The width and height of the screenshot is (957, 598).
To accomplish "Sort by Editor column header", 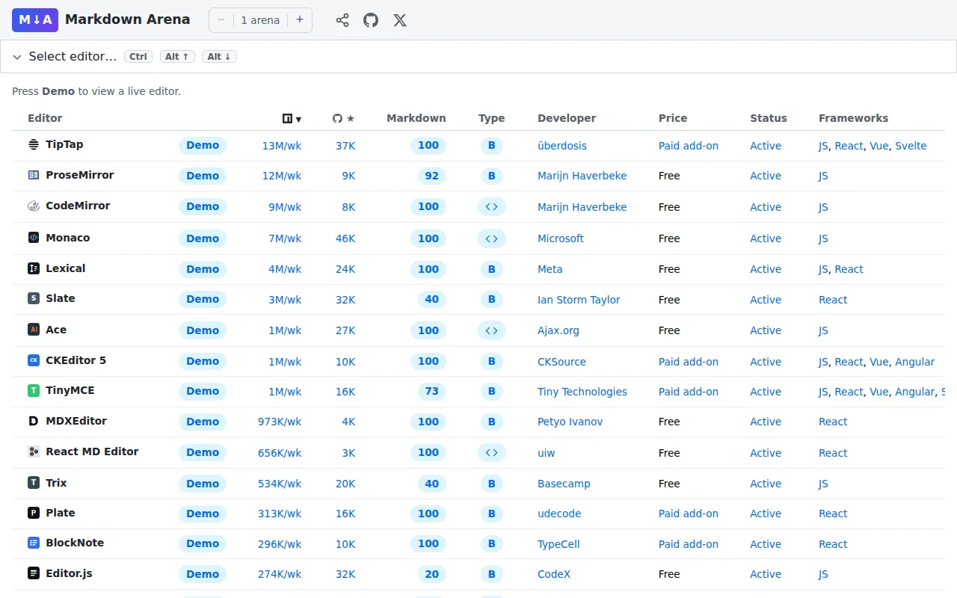I will (x=45, y=118).
